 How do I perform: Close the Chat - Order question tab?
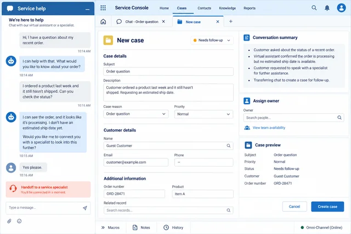point(163,21)
